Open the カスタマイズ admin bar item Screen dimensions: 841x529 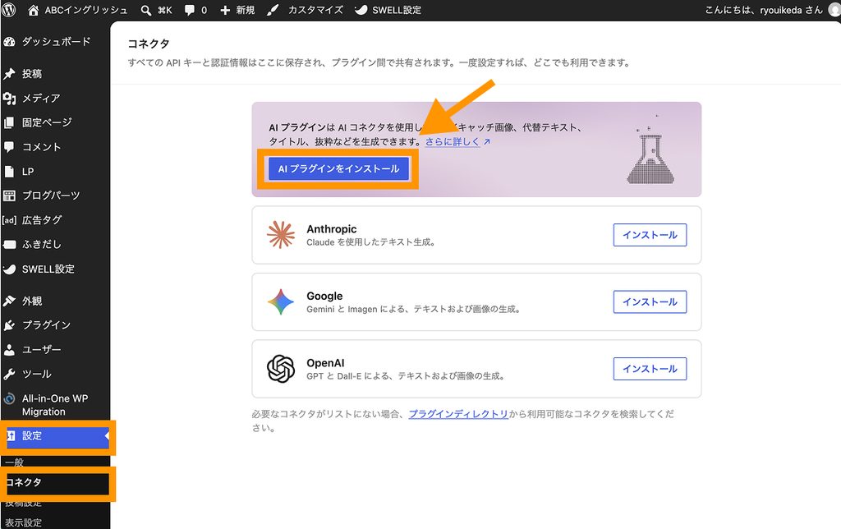315,10
